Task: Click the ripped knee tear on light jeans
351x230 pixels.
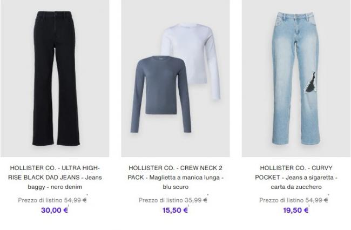Action: [312, 83]
